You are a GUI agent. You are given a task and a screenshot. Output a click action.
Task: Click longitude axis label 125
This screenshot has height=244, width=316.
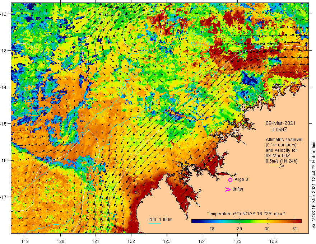[238, 241]
